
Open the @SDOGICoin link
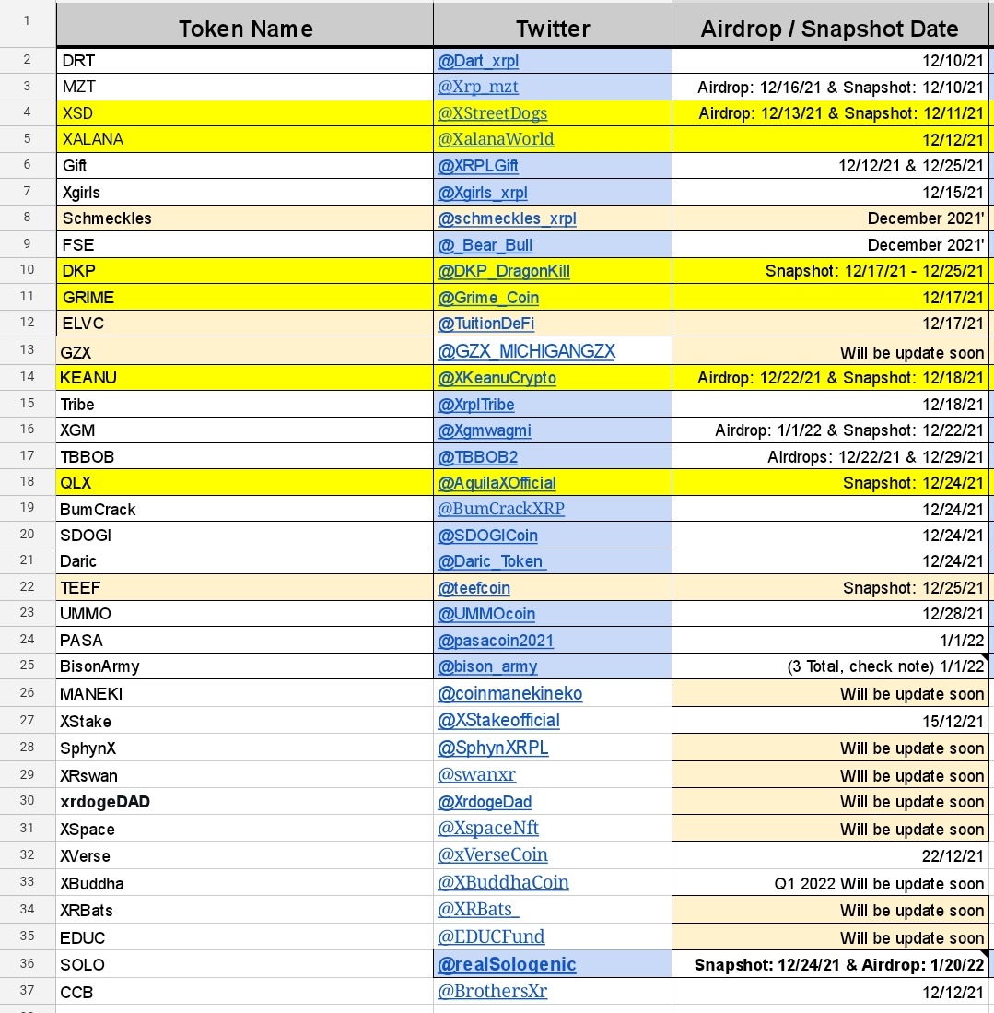[487, 535]
